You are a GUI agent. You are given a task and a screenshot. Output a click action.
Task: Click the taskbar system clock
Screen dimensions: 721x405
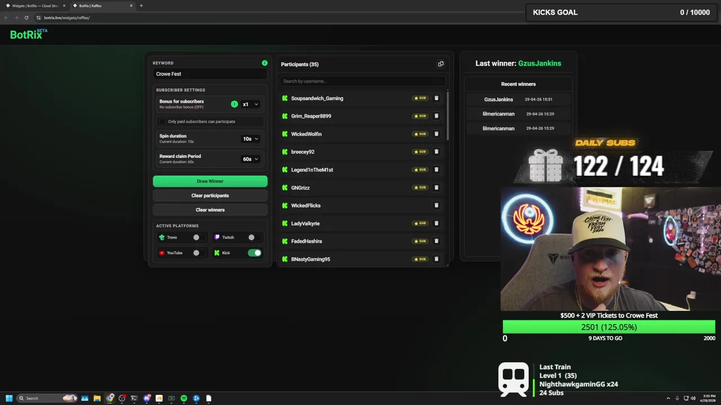[x=709, y=398]
